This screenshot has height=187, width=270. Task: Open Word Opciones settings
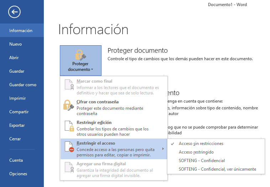click(x=18, y=174)
